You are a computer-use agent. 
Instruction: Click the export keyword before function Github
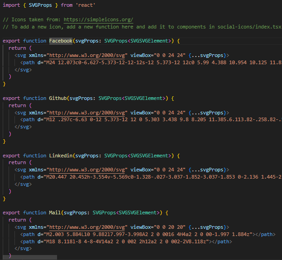[x=11, y=98]
